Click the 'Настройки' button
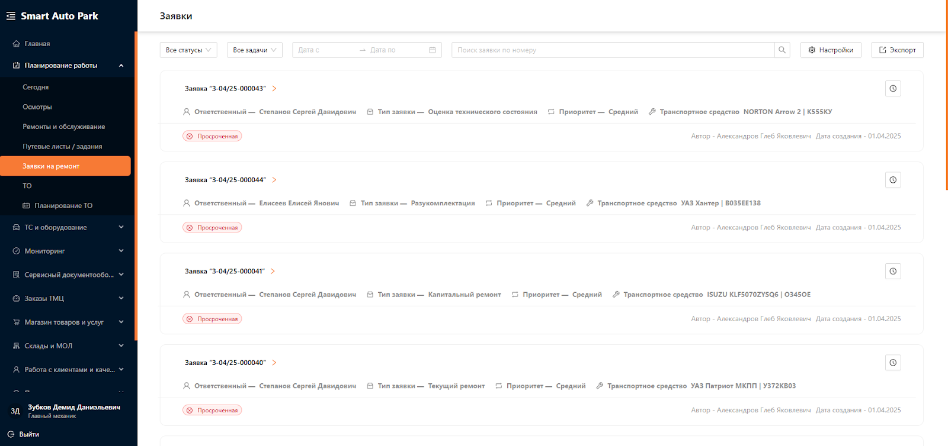The image size is (948, 446). (x=830, y=50)
